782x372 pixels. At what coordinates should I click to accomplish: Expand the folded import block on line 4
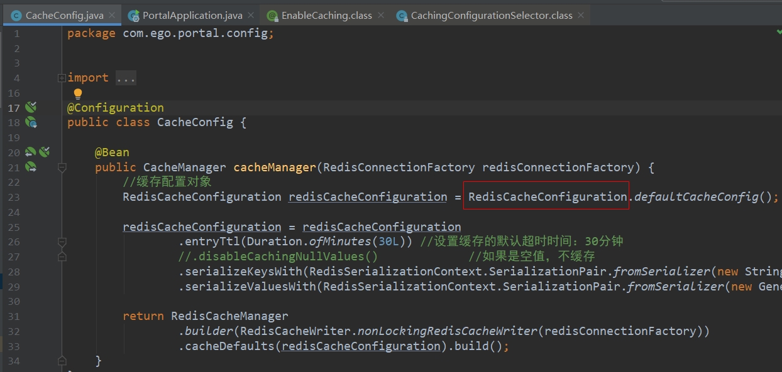62,78
